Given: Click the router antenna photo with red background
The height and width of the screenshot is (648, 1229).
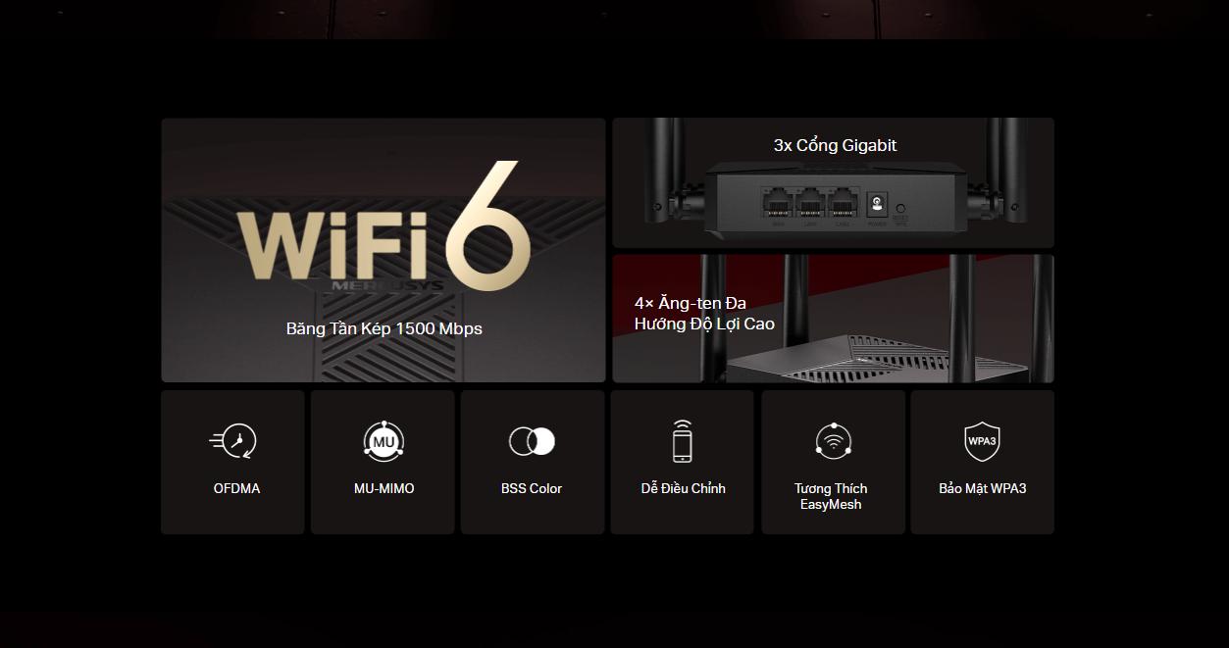Looking at the screenshot, I should click(x=833, y=319).
